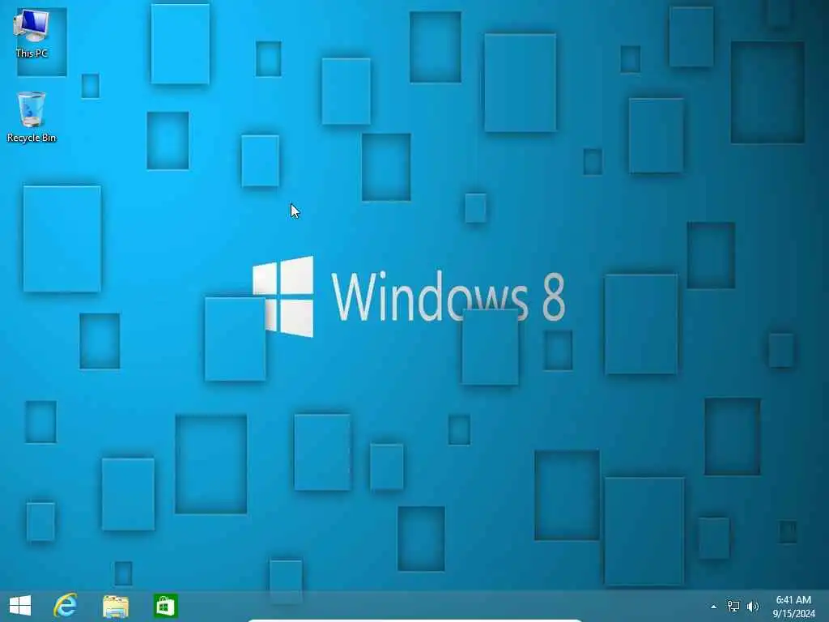Select the This PC desktop icon

(x=32, y=32)
